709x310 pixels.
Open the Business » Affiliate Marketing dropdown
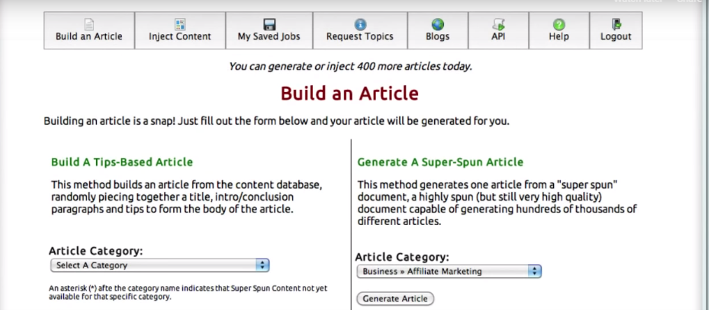click(x=449, y=271)
